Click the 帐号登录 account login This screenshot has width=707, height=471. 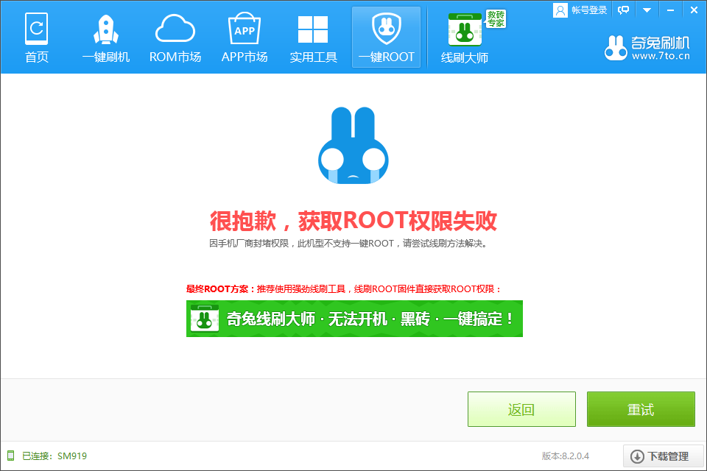click(589, 10)
